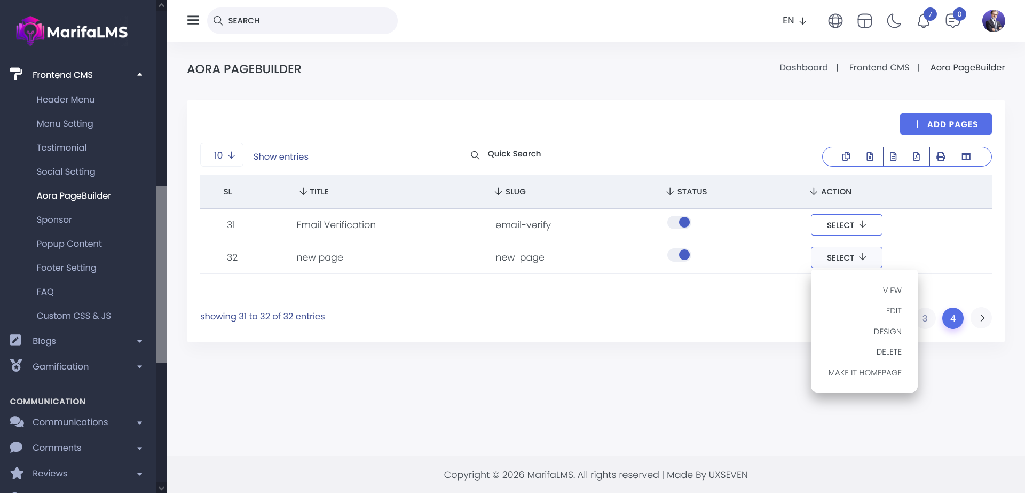
Task: Go to Dashboard via the breadcrumb
Action: [803, 67]
